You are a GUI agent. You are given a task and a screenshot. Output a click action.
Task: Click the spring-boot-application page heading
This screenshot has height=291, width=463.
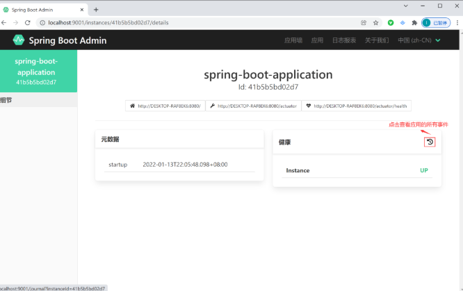[x=268, y=75]
